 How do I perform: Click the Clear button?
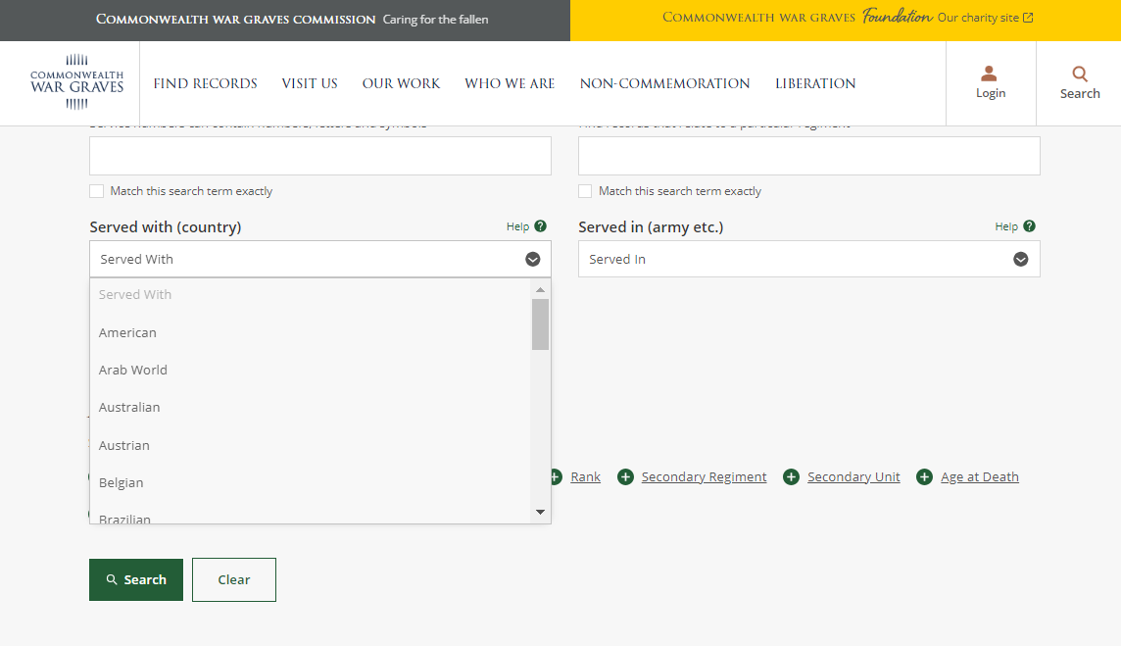233,579
